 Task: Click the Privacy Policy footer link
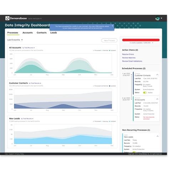coord(20,154)
